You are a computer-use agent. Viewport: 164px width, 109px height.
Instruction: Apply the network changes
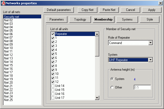(152, 10)
